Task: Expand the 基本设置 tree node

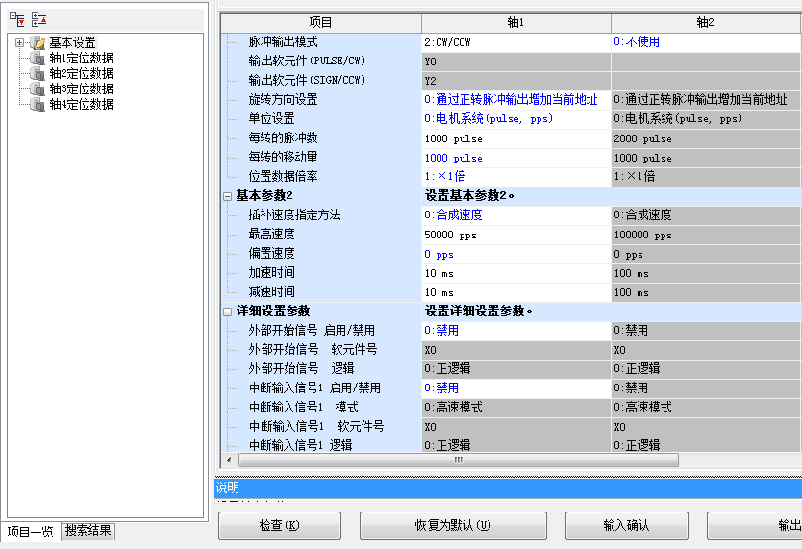Action: (x=19, y=42)
